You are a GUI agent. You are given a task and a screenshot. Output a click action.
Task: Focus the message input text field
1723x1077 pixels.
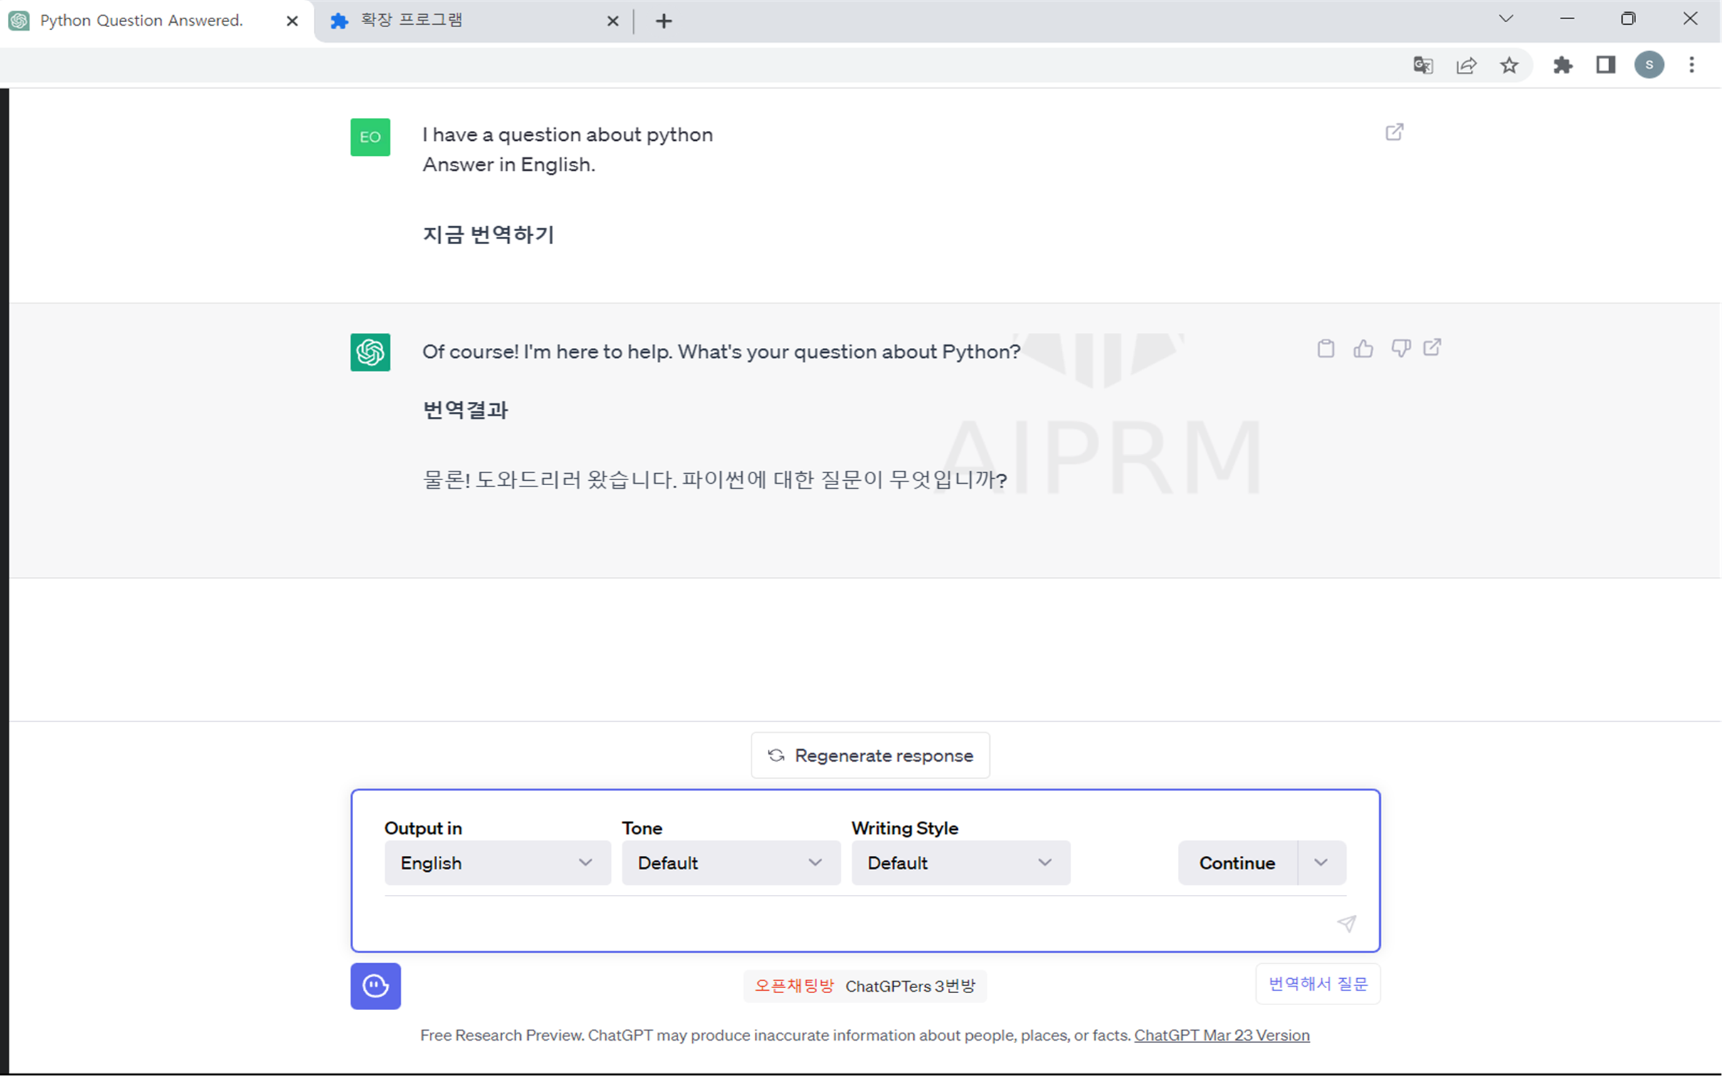[x=855, y=923]
